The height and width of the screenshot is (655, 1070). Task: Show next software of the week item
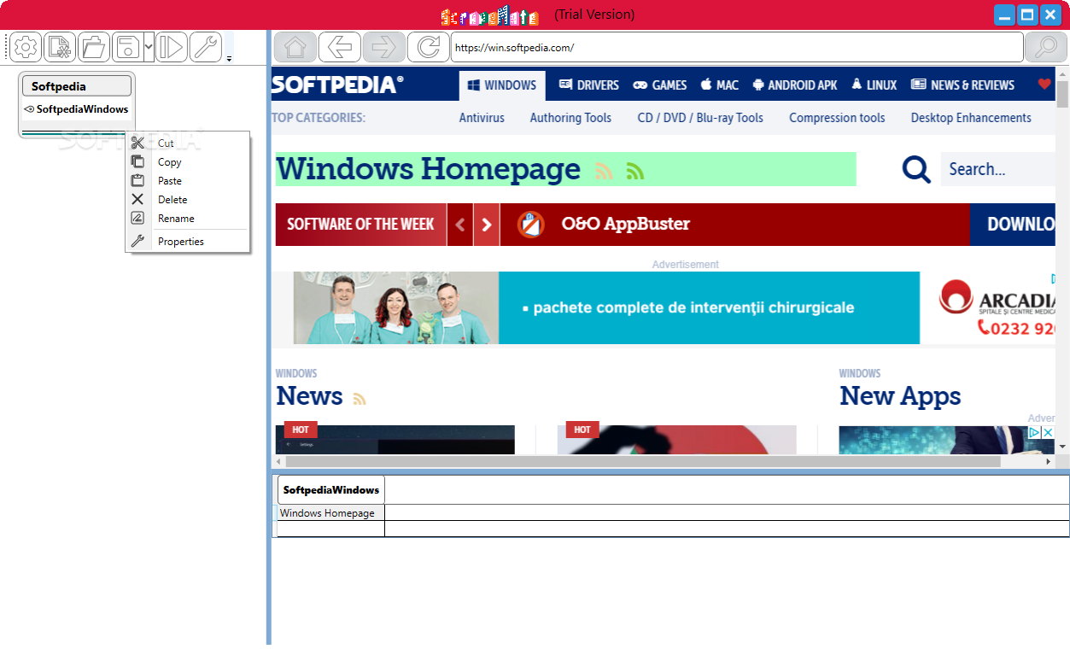click(x=487, y=225)
